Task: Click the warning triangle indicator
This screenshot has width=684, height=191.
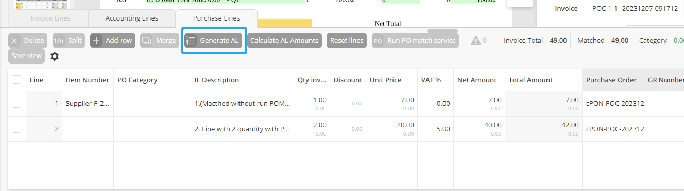Action: pyautogui.click(x=475, y=41)
